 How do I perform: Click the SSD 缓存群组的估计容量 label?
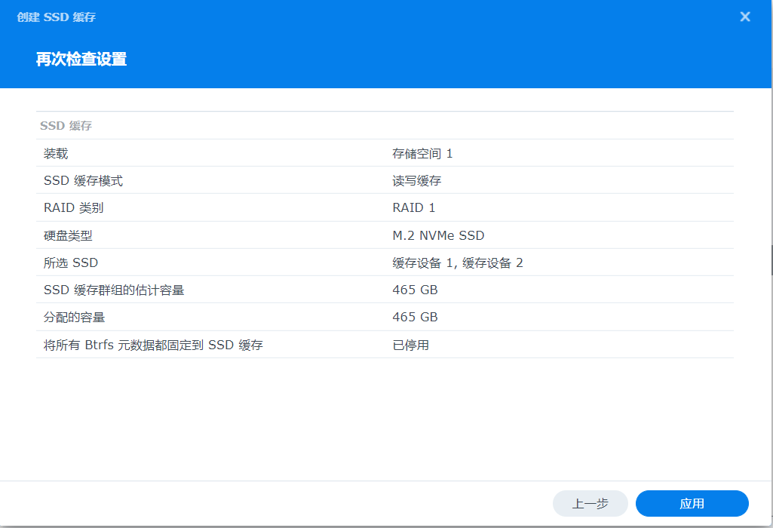pos(114,290)
